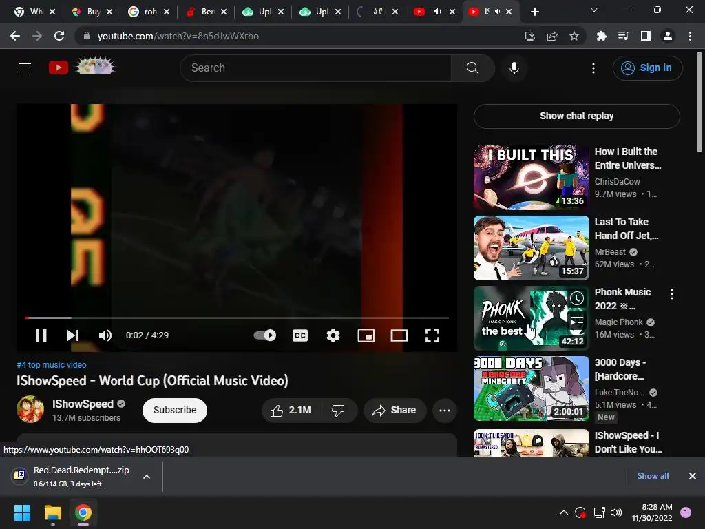705x529 pixels.
Task: Open Windows Start menu
Action: (22, 512)
